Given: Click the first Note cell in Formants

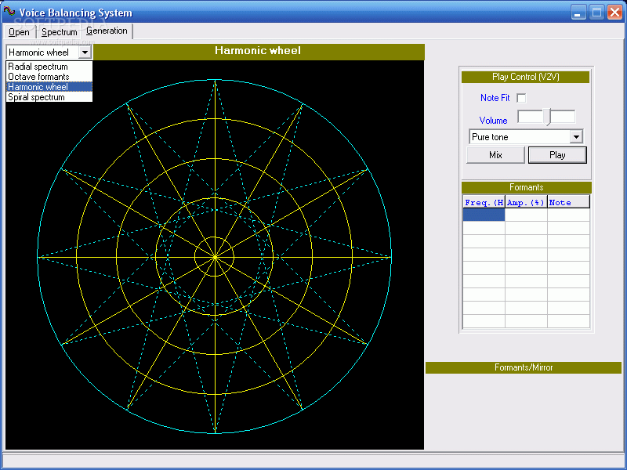Looking at the screenshot, I should (x=568, y=215).
